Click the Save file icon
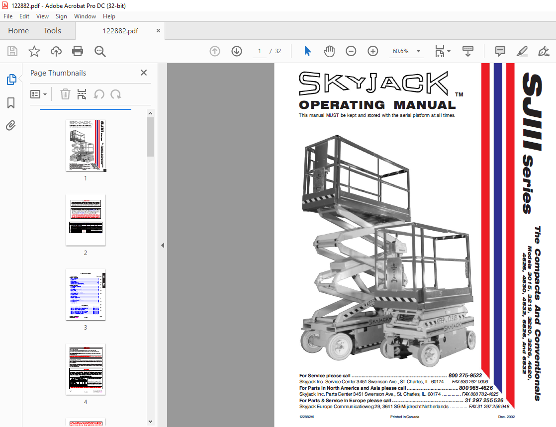Viewport: 556px width, 427px height. click(x=12, y=51)
